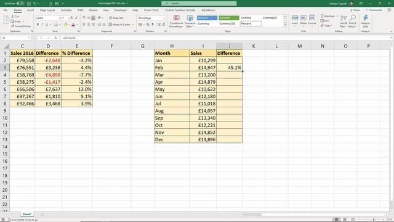Screen dimensions: 394x222
Task: Select the Sheet1 tab
Action: 27,214
